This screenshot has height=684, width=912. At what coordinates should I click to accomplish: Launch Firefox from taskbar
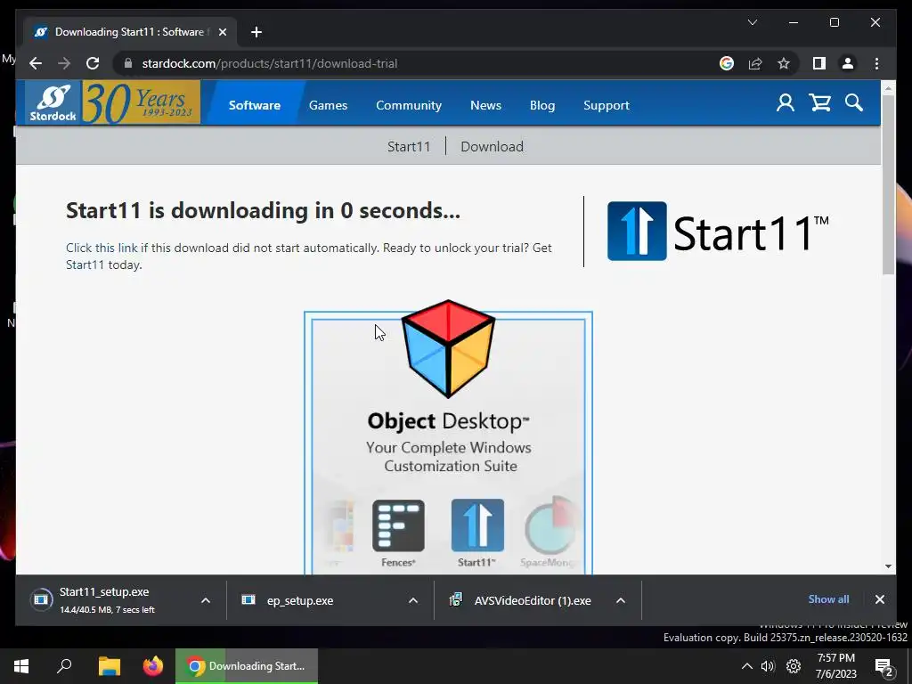tap(153, 666)
